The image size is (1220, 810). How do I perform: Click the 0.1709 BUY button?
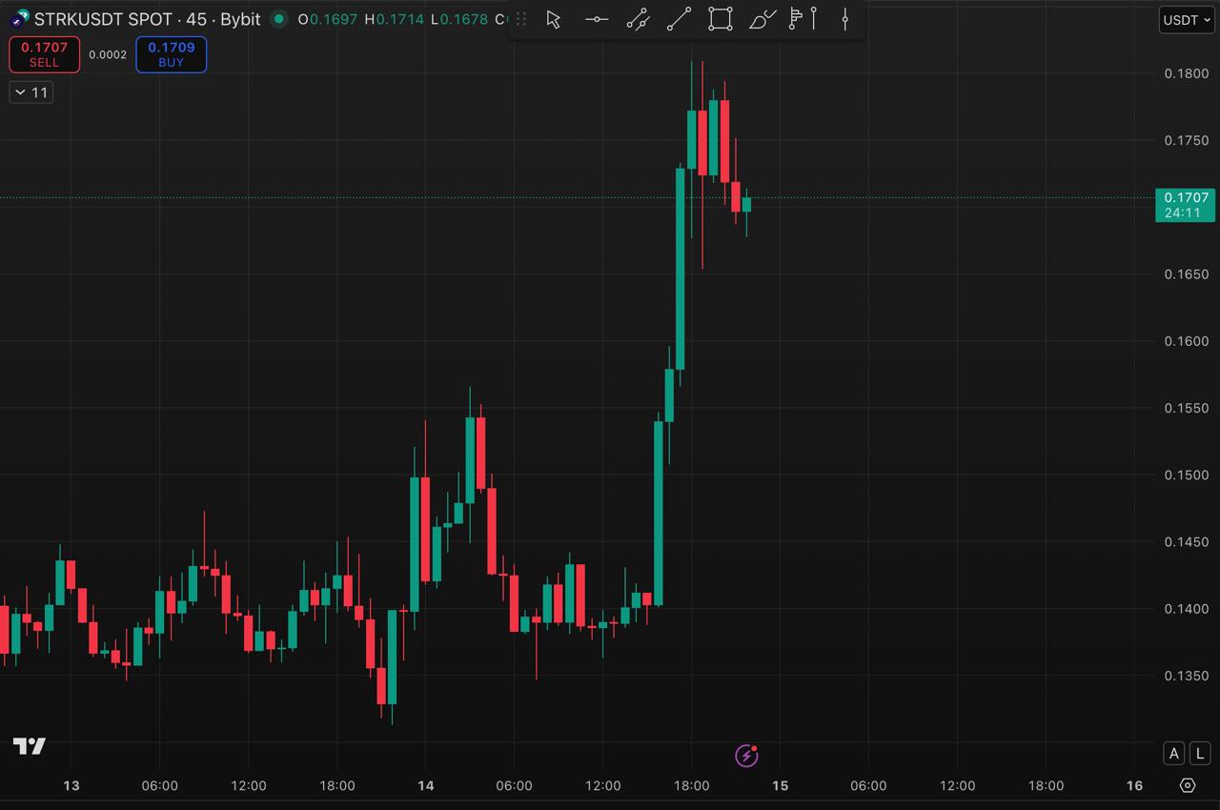(171, 54)
